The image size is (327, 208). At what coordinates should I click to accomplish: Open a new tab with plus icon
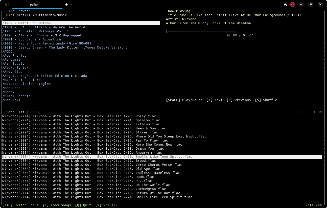point(66,5)
